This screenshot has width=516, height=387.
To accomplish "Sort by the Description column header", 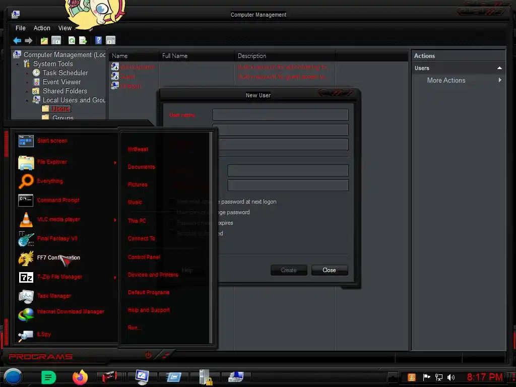I will pyautogui.click(x=285, y=56).
